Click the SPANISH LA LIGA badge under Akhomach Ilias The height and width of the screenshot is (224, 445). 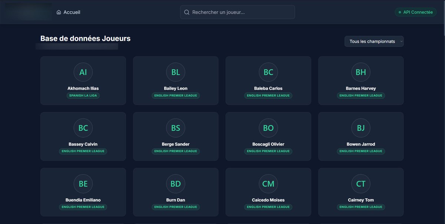[x=83, y=95]
